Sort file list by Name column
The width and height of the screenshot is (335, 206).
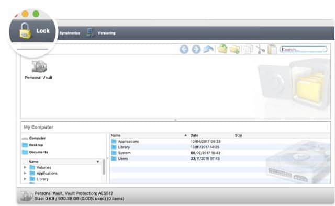click(116, 135)
